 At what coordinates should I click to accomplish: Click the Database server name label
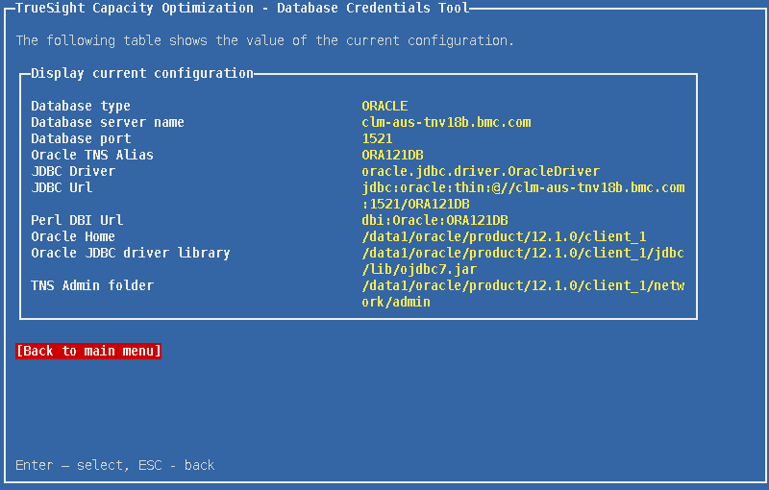click(x=108, y=122)
